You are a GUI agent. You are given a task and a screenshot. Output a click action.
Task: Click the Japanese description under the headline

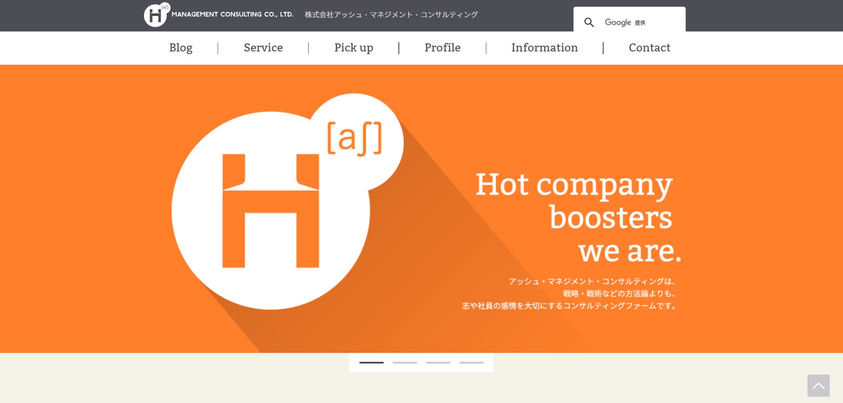tap(569, 293)
